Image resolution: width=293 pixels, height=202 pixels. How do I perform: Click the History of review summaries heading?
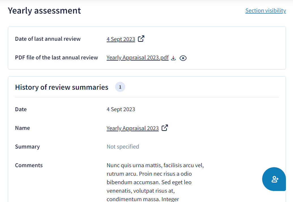[62, 87]
